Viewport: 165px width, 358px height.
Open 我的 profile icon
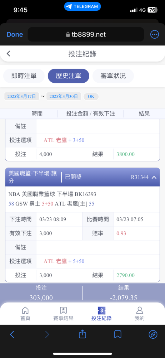click(140, 310)
